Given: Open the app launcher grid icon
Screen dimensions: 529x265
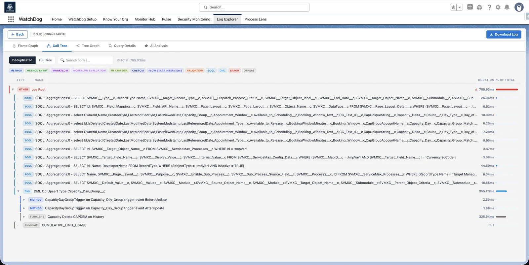Looking at the screenshot, I should (x=11, y=19).
